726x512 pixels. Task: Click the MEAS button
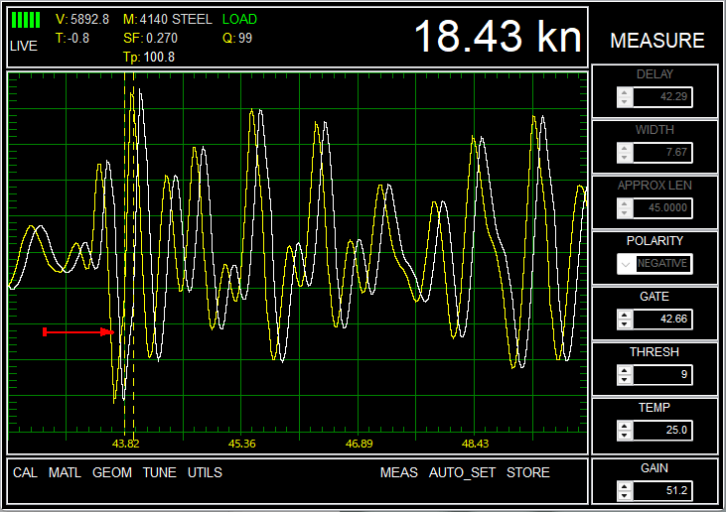tap(398, 472)
